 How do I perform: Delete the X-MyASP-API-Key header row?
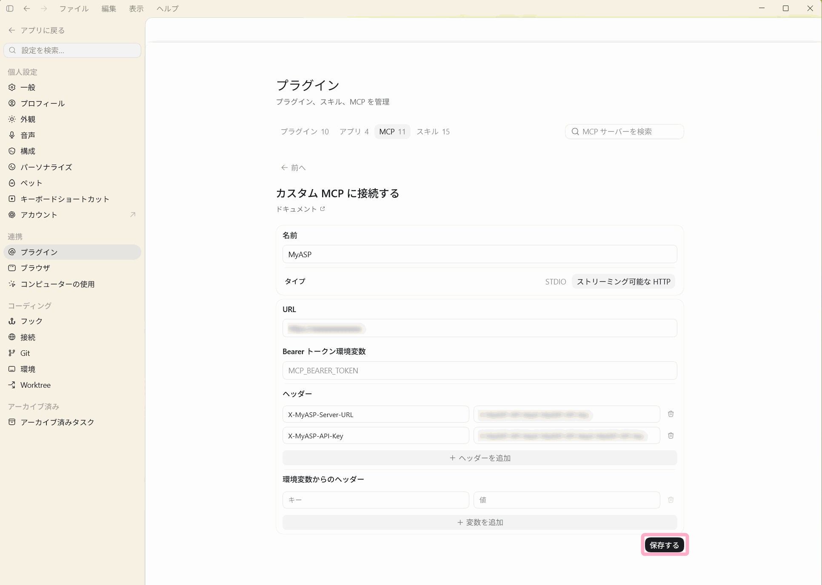[671, 435]
